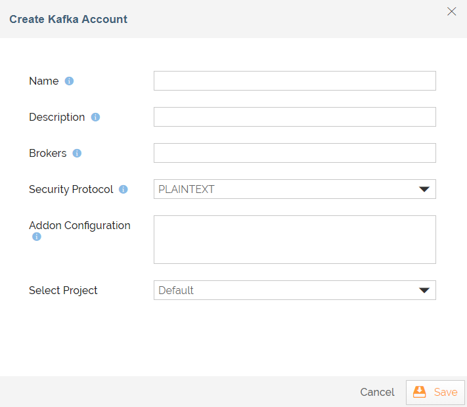Open the Select Project Default dropdown
The width and height of the screenshot is (467, 407).
pyautogui.click(x=282, y=290)
